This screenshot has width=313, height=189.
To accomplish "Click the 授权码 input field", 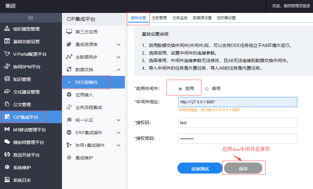I will click(x=238, y=123).
